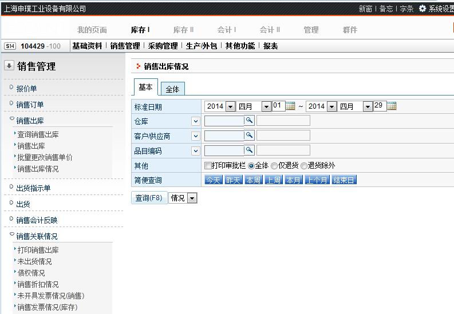Click the warehouse search magnifier icon
454x314 pixels.
(x=249, y=121)
